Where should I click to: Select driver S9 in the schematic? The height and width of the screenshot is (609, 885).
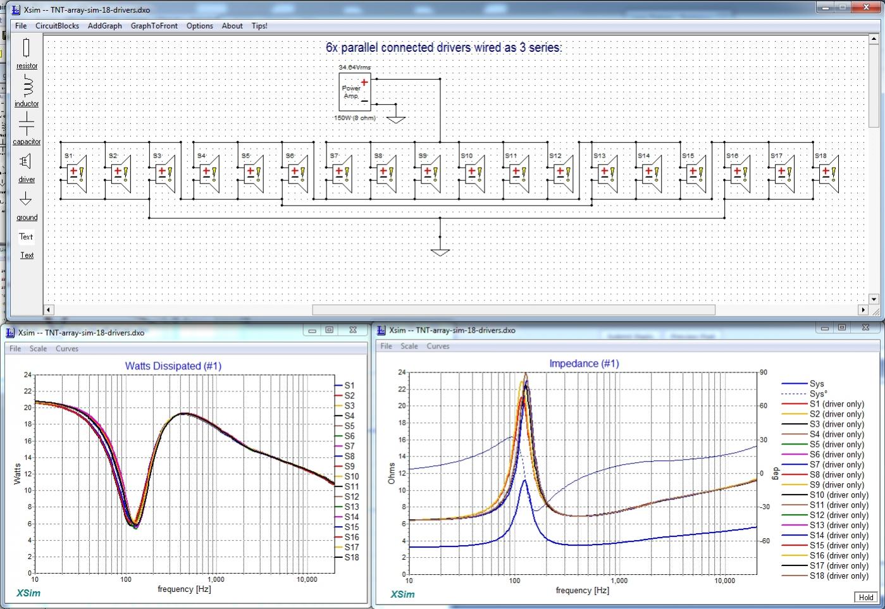[x=431, y=173]
